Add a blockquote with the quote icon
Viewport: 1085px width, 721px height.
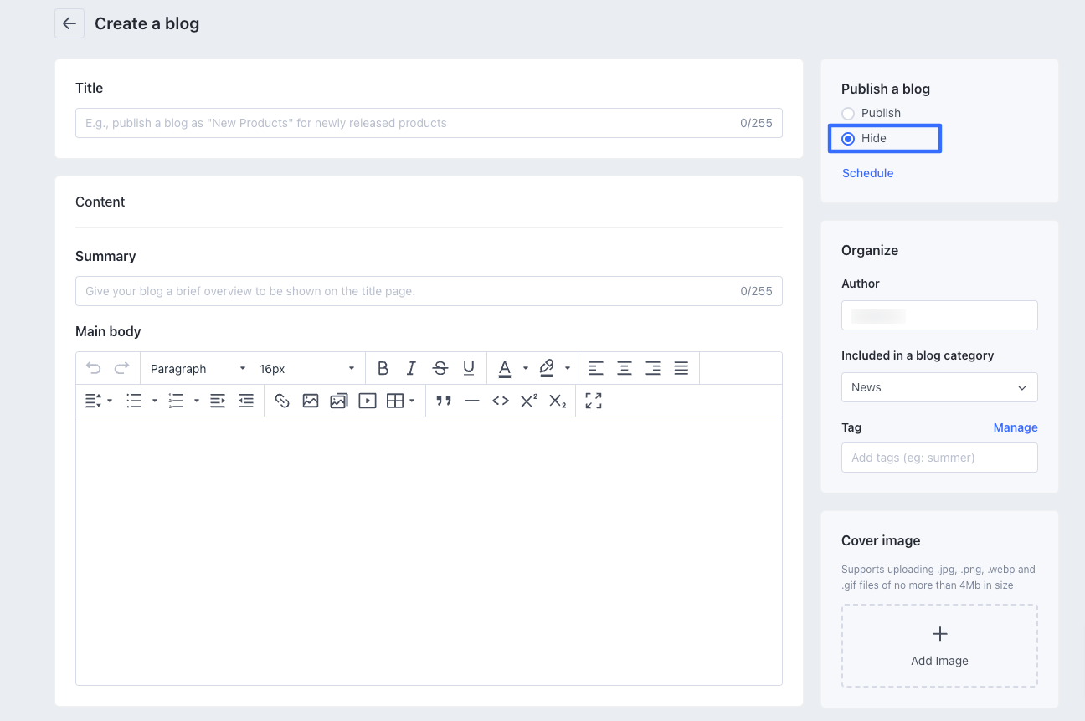(x=444, y=401)
